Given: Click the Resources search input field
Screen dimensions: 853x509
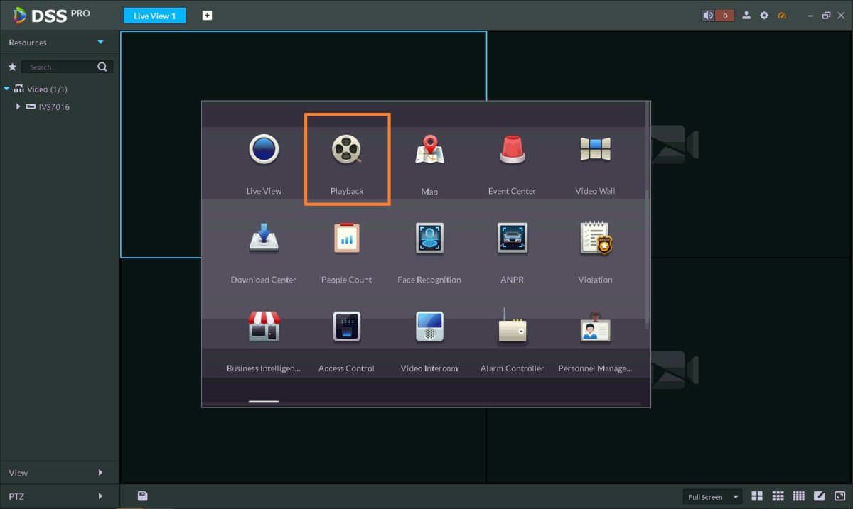Looking at the screenshot, I should point(60,67).
